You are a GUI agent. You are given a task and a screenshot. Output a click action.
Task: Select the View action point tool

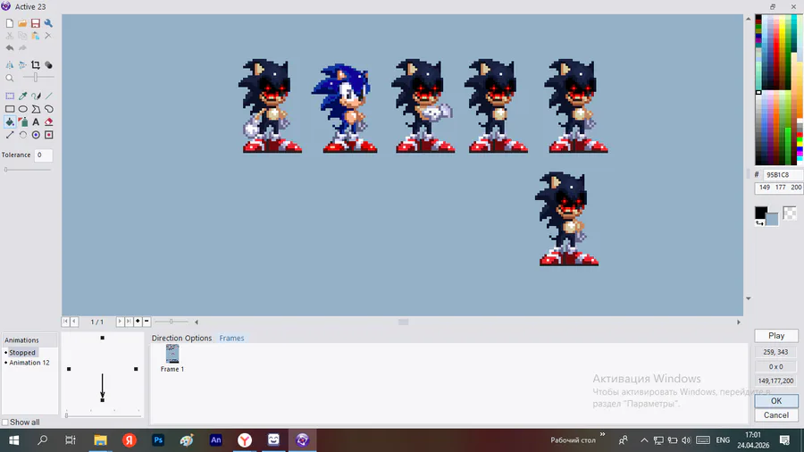pos(48,135)
